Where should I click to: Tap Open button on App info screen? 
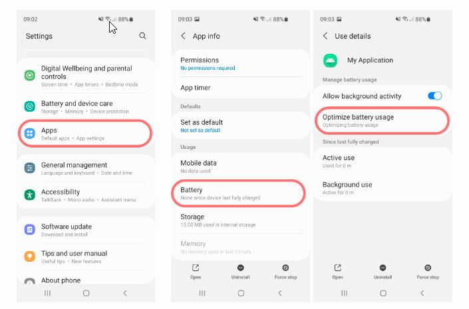tap(196, 272)
